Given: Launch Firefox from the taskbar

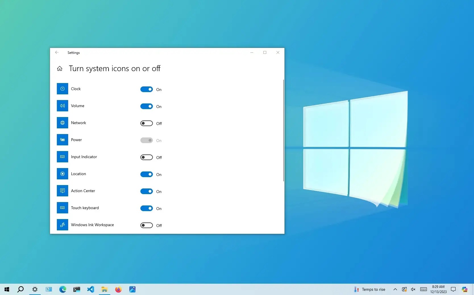Looking at the screenshot, I should (118, 289).
